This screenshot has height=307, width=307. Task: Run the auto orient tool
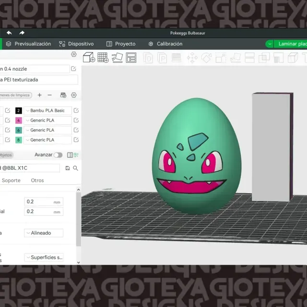[x=117, y=58]
